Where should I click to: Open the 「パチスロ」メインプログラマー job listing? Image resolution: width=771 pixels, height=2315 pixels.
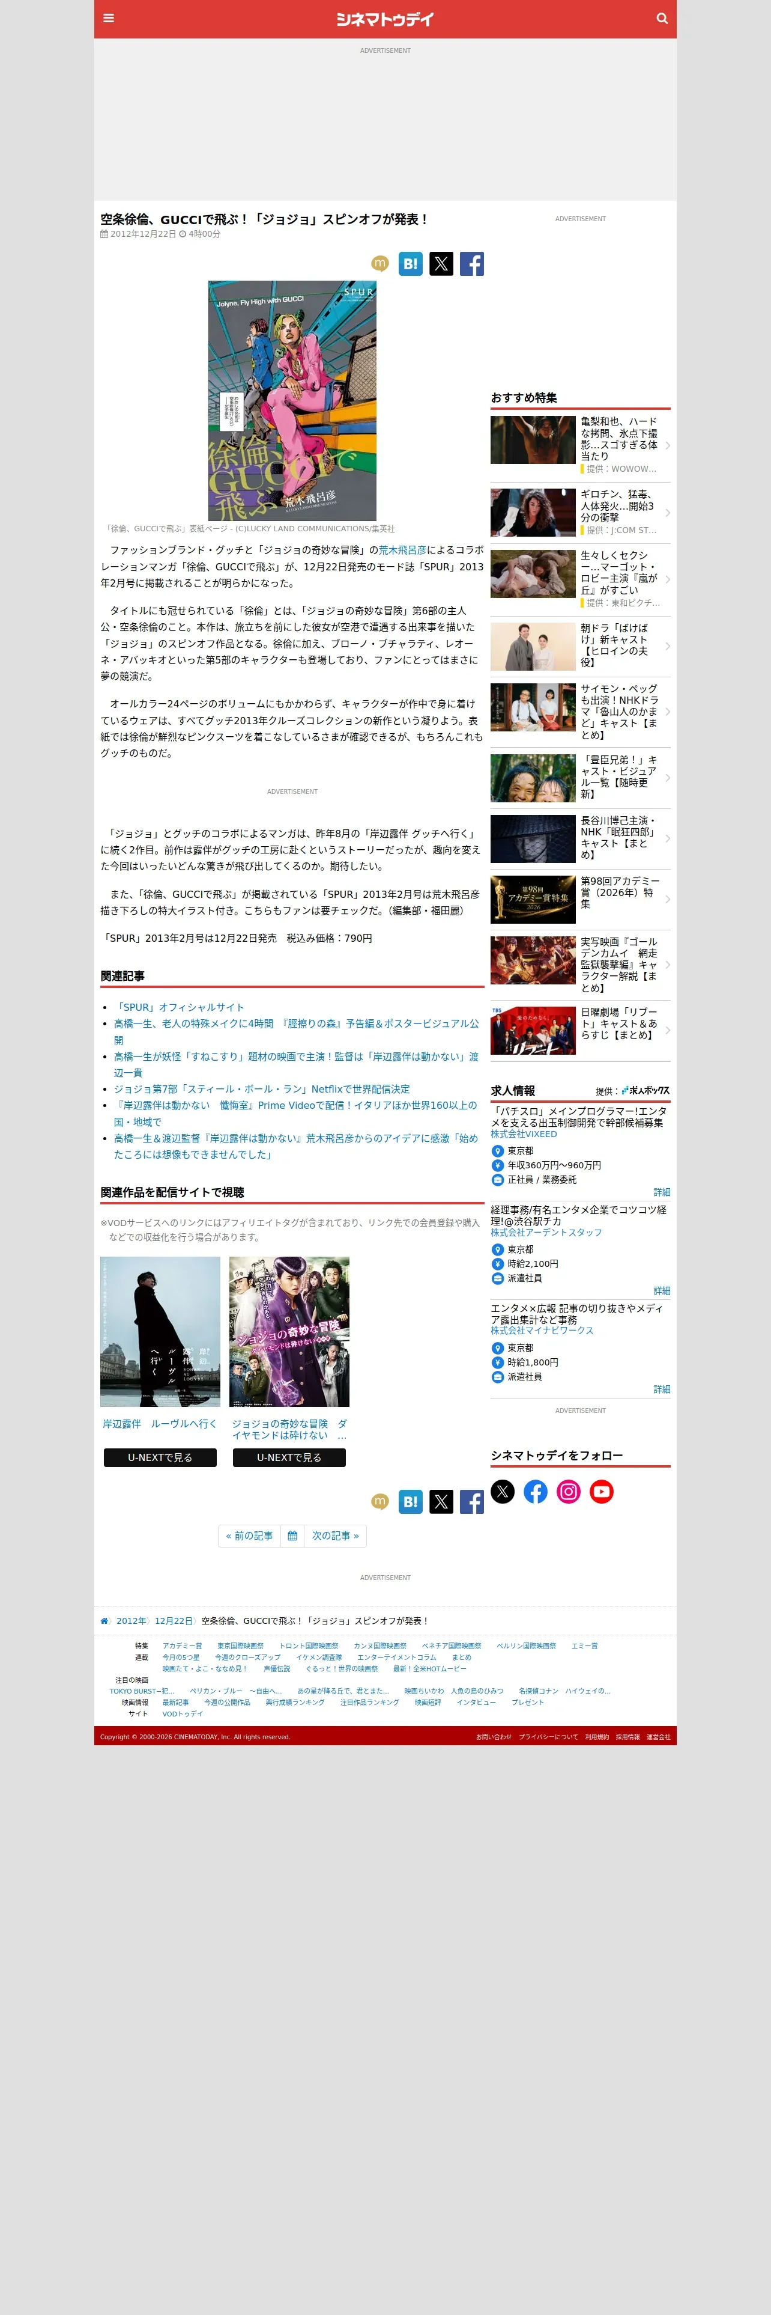pos(578,1117)
